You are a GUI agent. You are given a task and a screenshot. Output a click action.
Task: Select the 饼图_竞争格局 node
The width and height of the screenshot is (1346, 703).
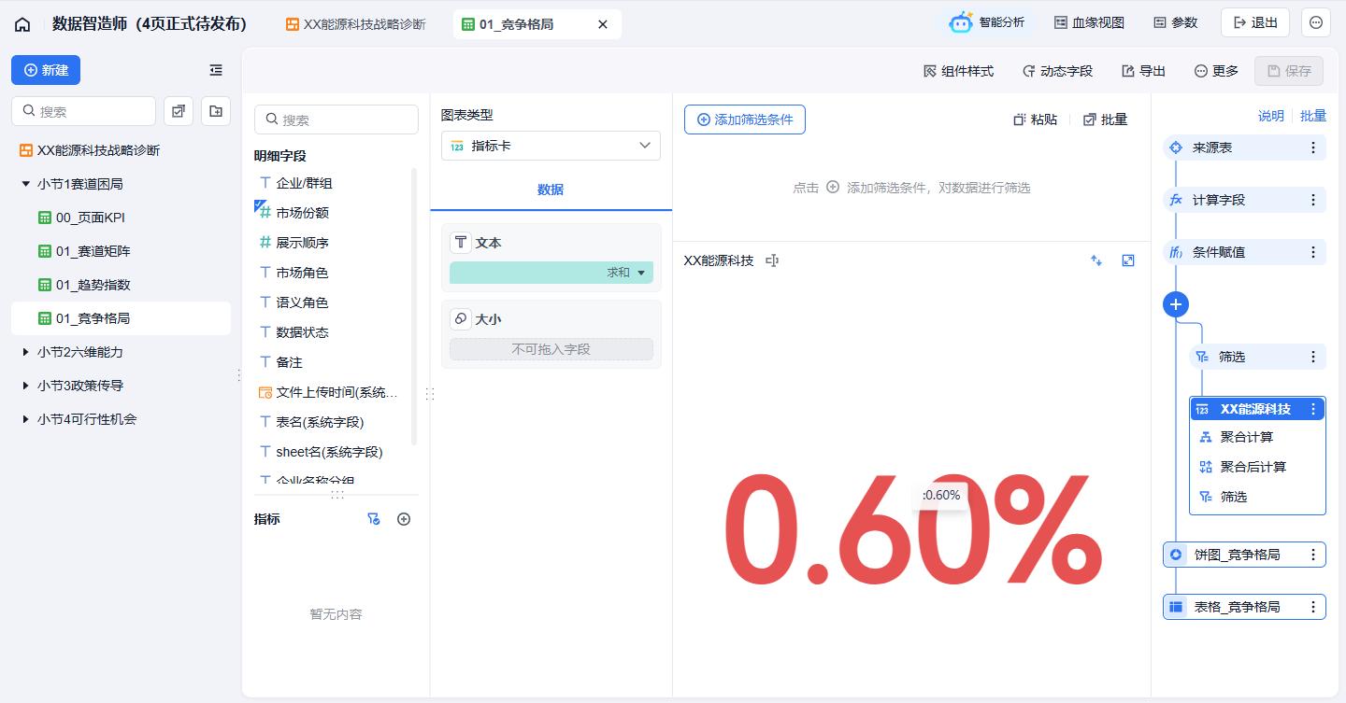1244,555
